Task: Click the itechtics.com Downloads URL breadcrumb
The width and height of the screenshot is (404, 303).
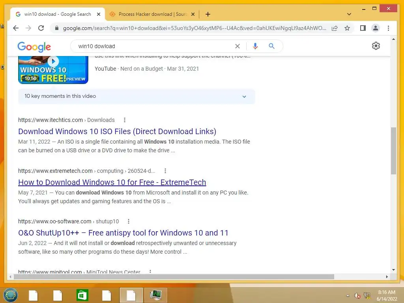Action: (66, 120)
